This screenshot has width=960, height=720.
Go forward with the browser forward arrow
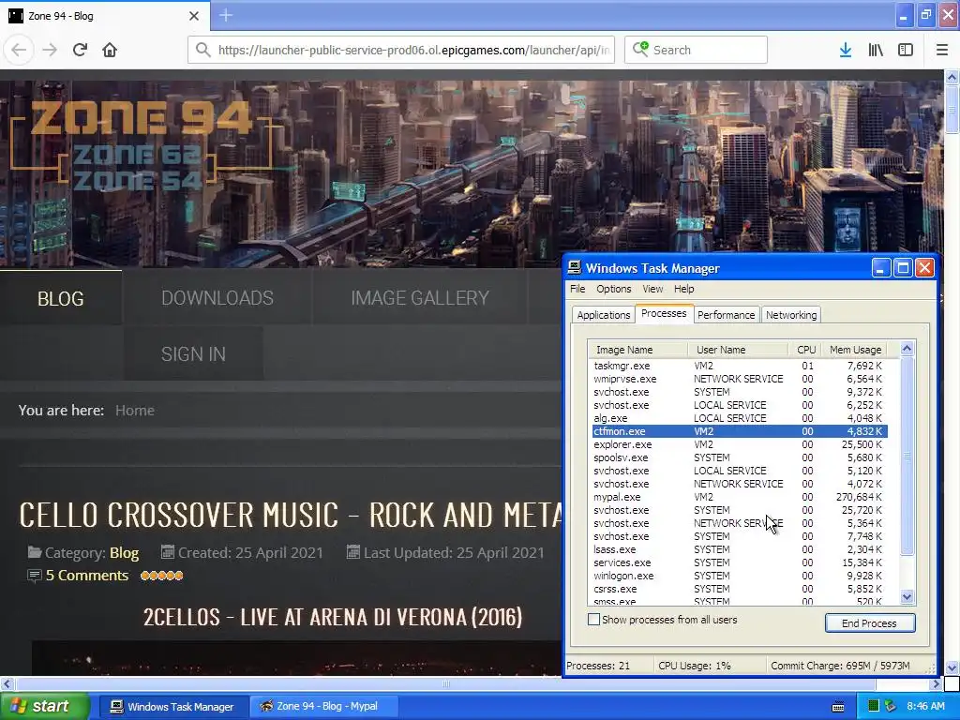click(x=50, y=50)
